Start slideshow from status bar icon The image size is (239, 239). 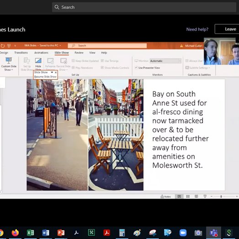(x=205, y=197)
